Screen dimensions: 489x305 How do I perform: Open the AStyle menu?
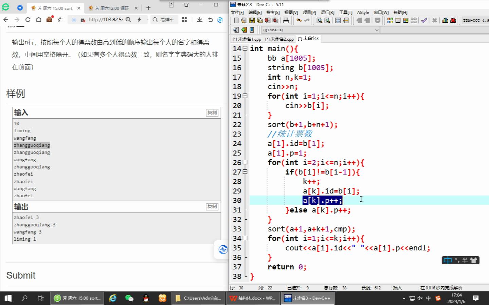tap(363, 12)
